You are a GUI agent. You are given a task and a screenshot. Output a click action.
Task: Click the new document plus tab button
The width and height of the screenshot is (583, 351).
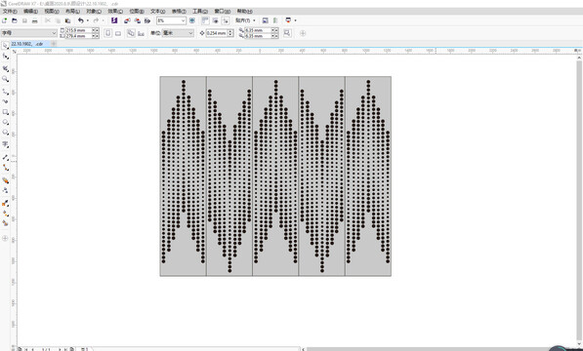point(54,44)
